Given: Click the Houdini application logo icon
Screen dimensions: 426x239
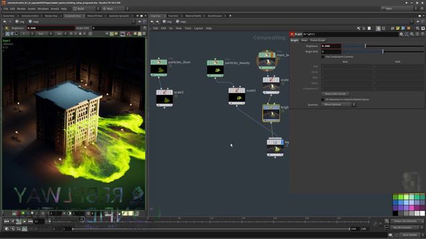Looking at the screenshot, I should [x=3, y=3].
